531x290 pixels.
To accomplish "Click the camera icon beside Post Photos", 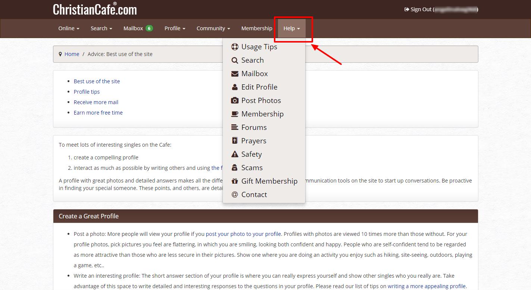I will (235, 100).
